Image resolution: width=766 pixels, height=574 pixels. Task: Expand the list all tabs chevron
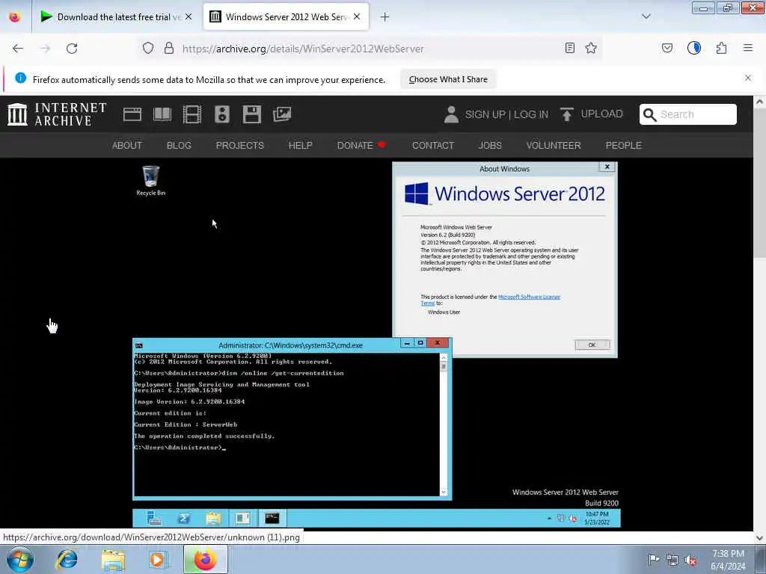pos(646,16)
